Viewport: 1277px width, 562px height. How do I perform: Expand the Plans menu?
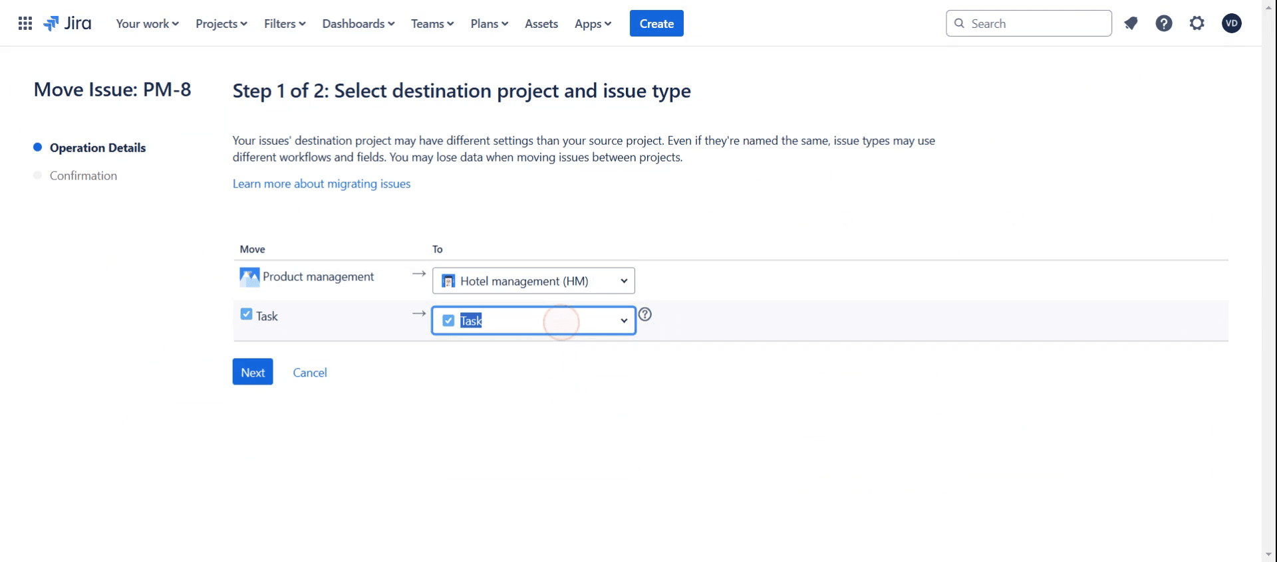point(489,24)
